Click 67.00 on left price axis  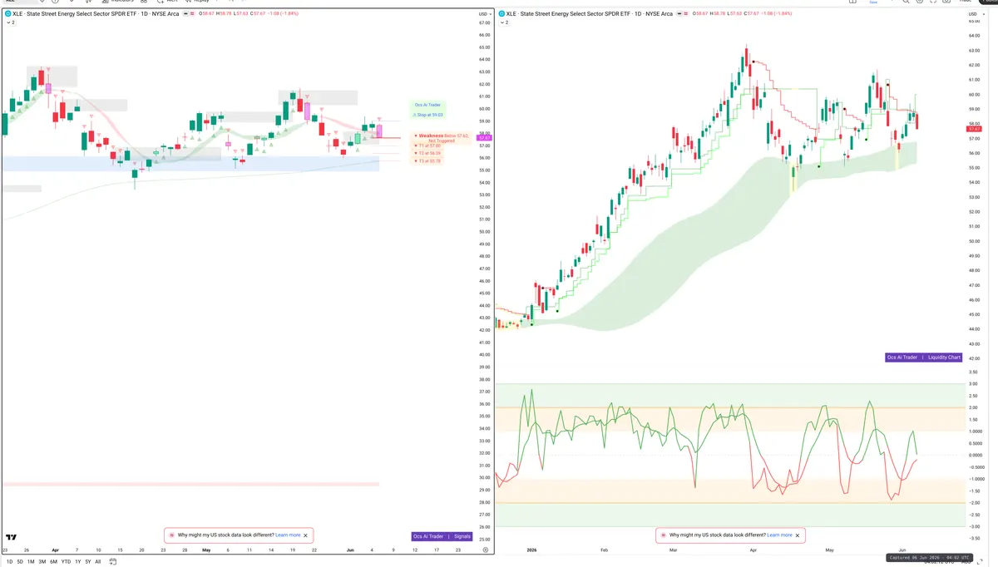pos(484,22)
